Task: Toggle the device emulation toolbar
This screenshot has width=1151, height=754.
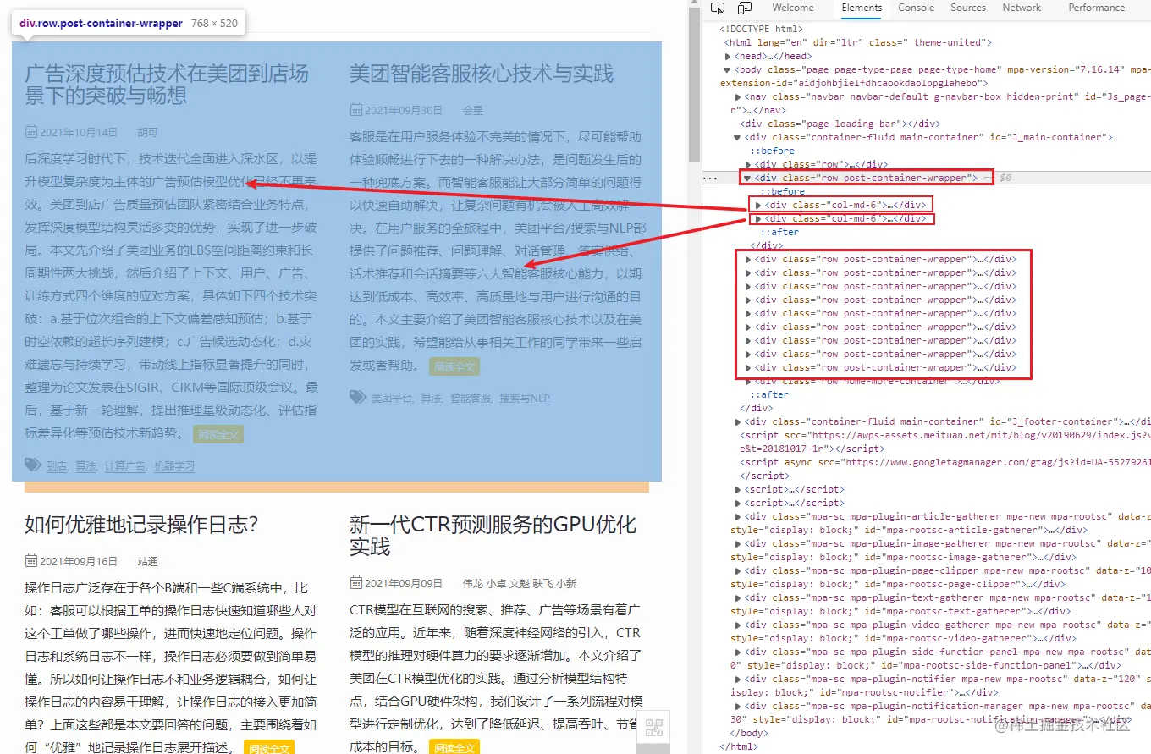Action: (745, 8)
